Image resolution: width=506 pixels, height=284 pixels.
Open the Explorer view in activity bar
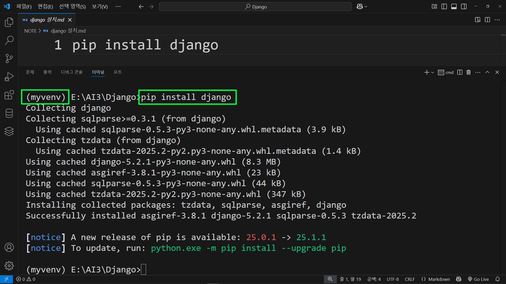tap(9, 22)
